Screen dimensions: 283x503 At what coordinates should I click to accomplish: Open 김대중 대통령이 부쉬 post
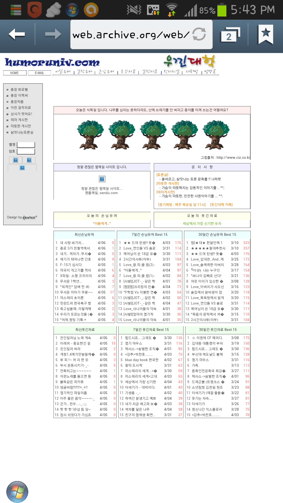[x=207, y=343]
